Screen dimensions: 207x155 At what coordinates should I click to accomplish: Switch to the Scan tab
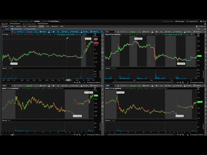tap(25, 26)
